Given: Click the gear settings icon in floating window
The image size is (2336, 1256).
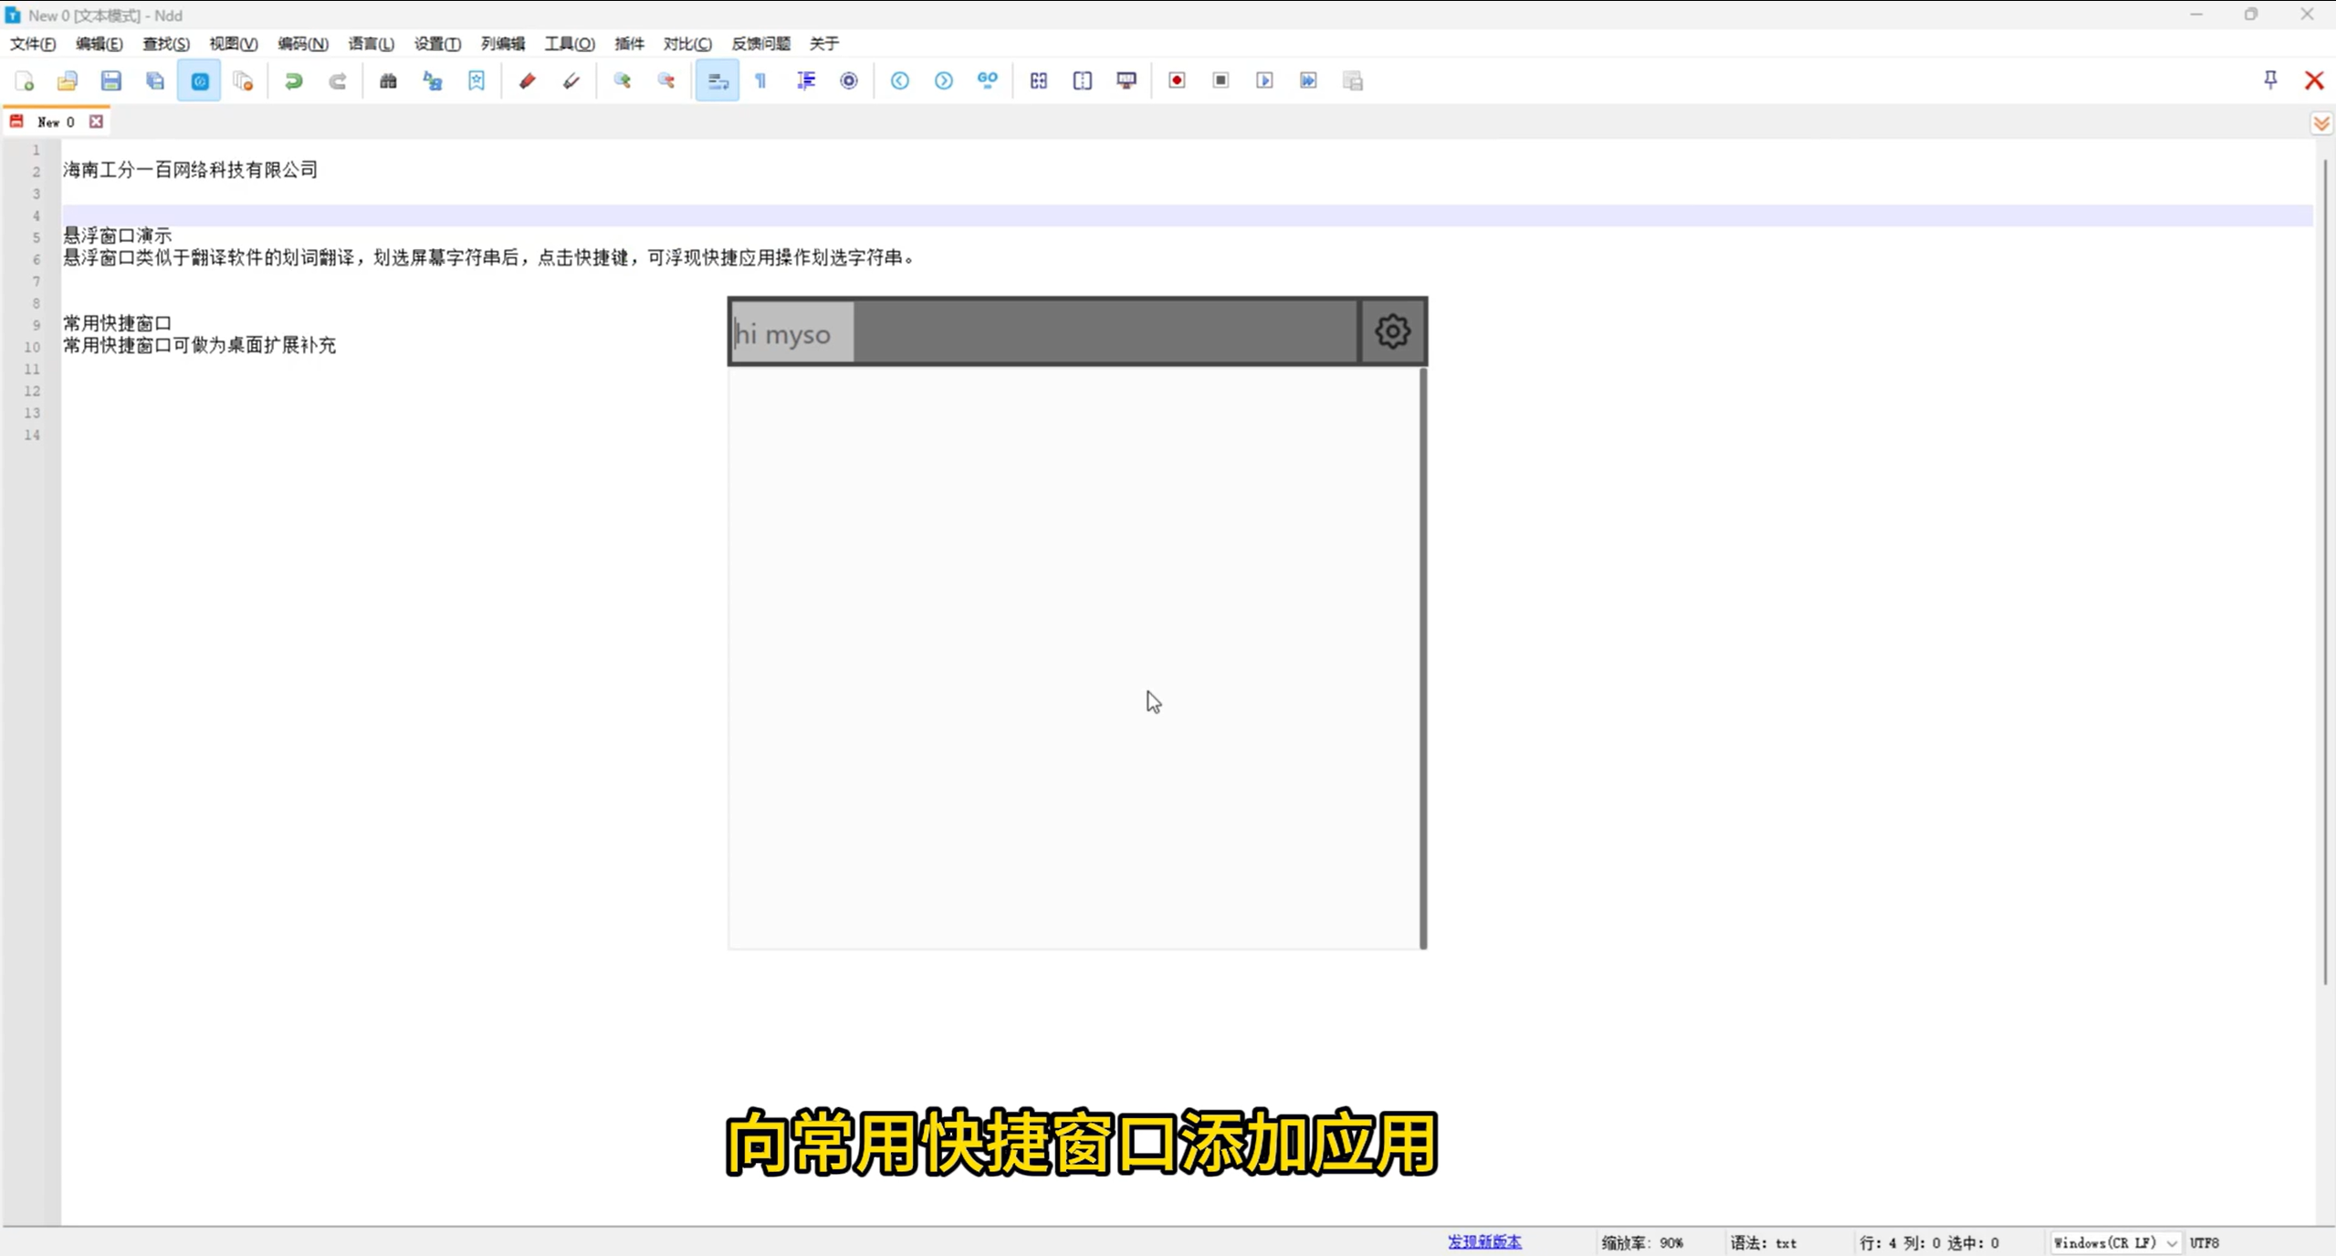Looking at the screenshot, I should tap(1392, 331).
